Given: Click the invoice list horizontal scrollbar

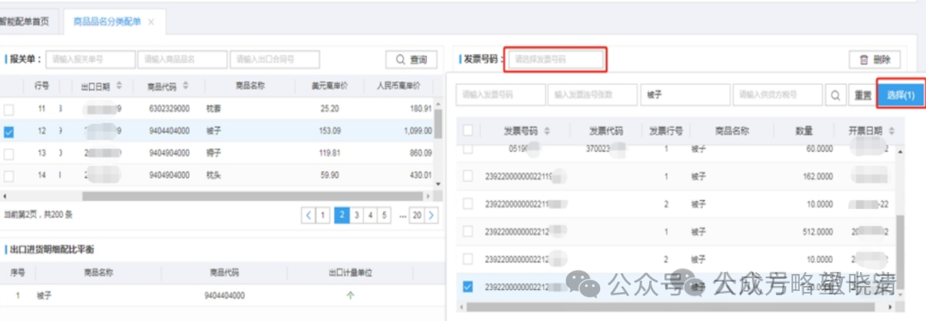Looking at the screenshot, I should click(x=670, y=307).
